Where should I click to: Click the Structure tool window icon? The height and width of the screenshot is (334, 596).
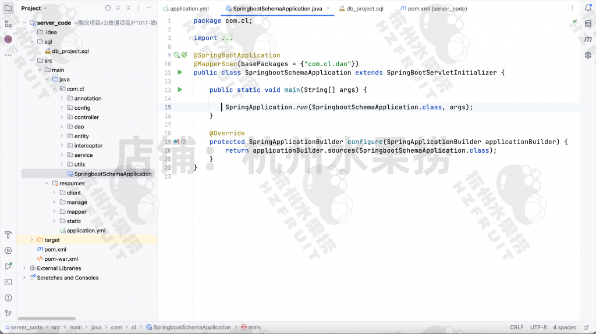click(8, 24)
